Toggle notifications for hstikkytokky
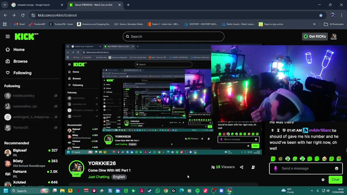The image size is (347, 195). (56, 96)
